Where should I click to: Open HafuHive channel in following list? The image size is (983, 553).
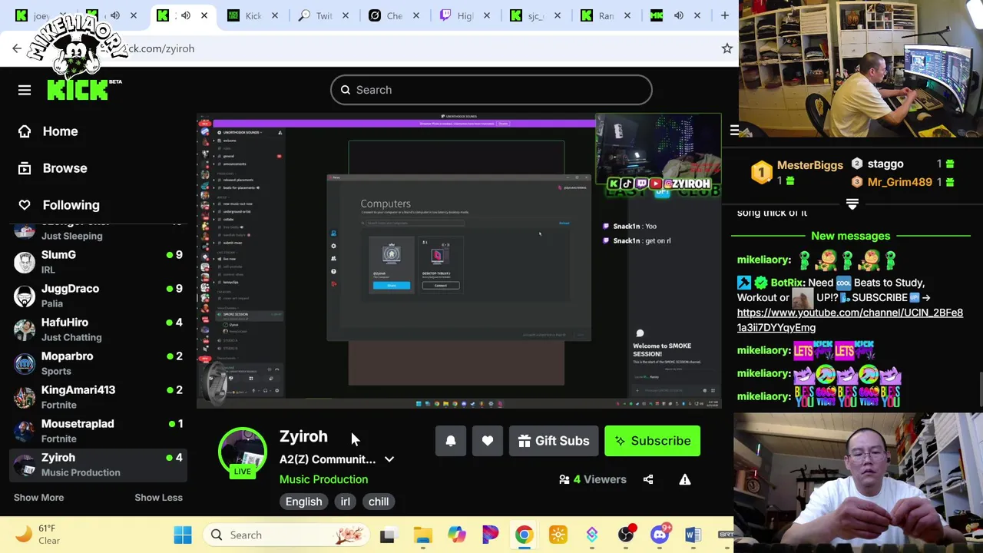coord(98,329)
